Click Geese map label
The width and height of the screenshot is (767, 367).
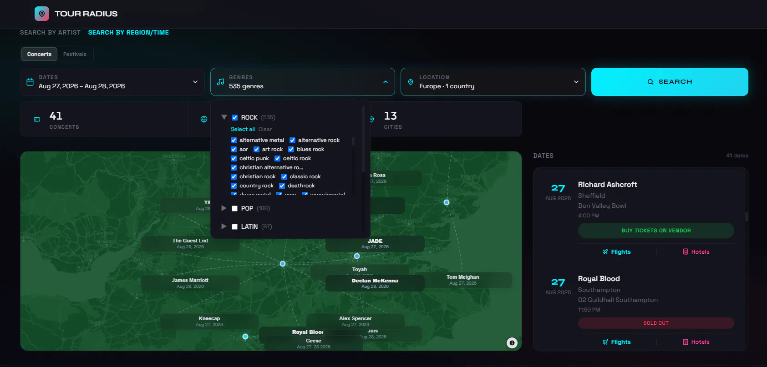click(314, 343)
